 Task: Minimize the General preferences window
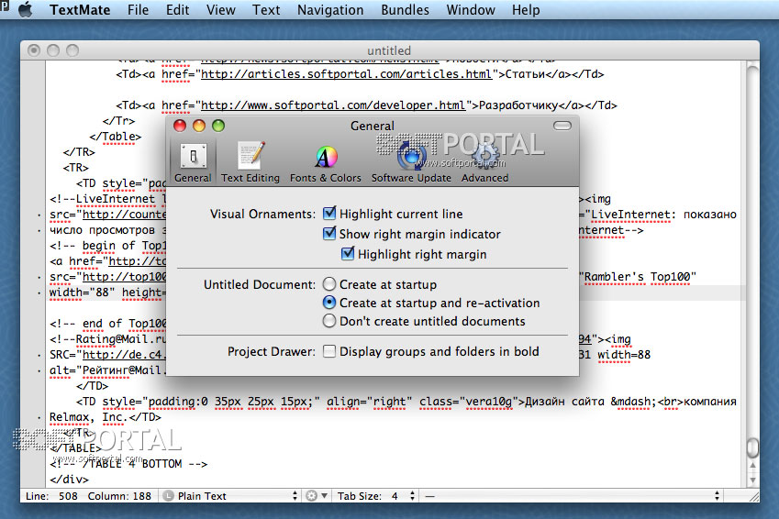pos(199,126)
